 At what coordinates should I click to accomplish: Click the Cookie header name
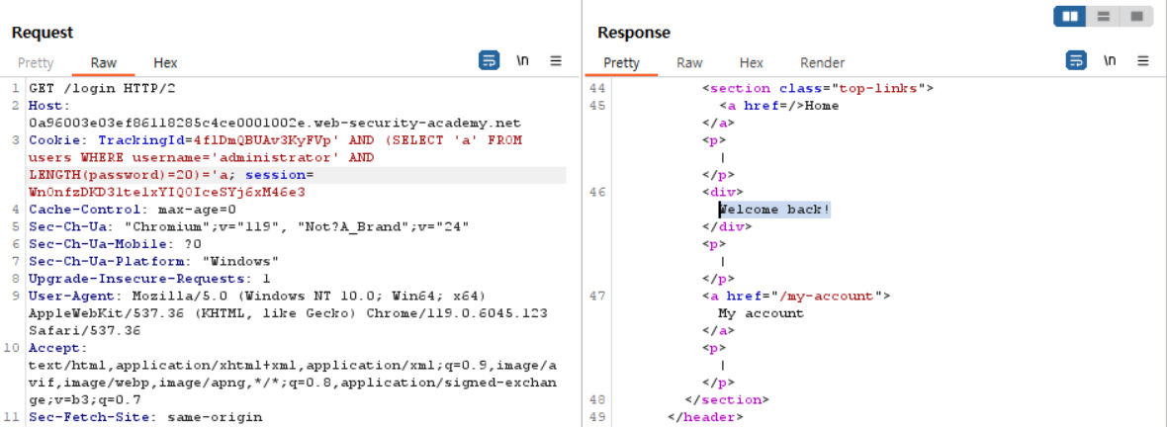pos(59,139)
